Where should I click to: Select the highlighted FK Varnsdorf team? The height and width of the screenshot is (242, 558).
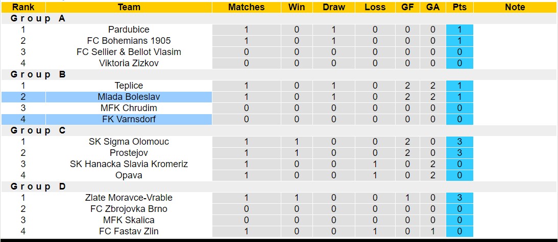129,119
